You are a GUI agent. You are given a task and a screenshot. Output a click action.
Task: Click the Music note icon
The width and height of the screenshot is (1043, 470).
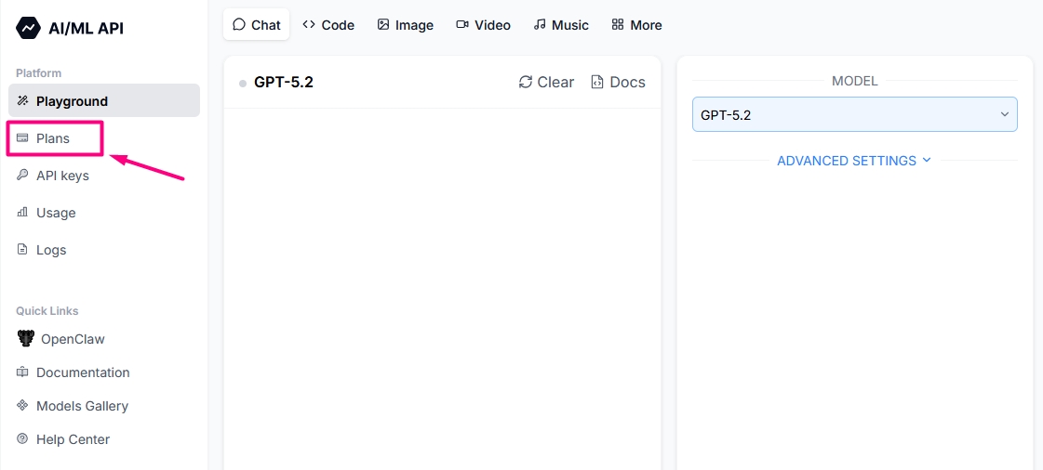540,24
